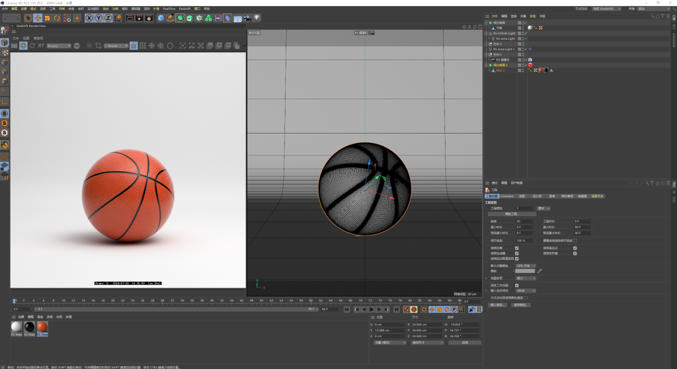Screen dimensions: 677x369
Task: Toggle the third checkbox in left column
Action: pyautogui.click(x=517, y=259)
